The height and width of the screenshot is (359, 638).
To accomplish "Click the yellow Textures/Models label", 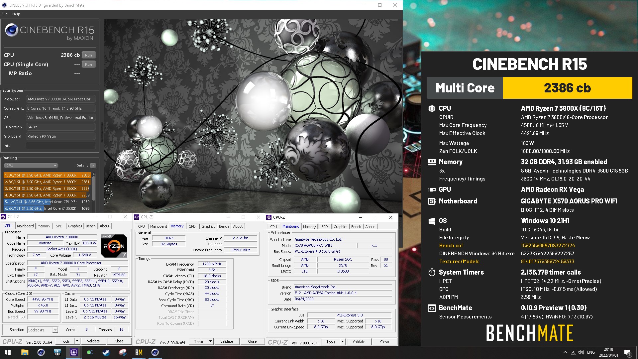I will point(459,262).
